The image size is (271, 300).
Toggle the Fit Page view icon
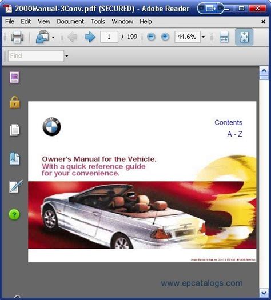point(244,37)
